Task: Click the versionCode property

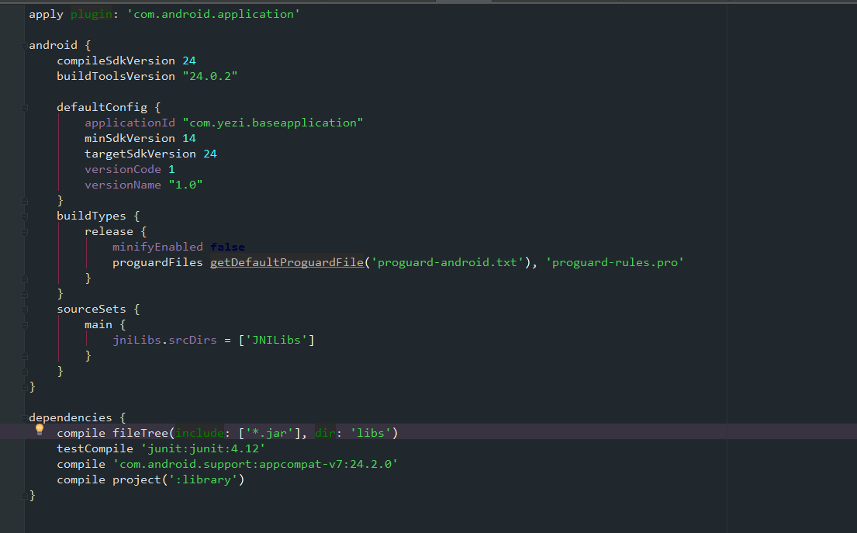Action: click(x=123, y=169)
